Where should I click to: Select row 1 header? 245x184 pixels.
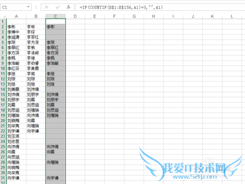click(x=3, y=22)
